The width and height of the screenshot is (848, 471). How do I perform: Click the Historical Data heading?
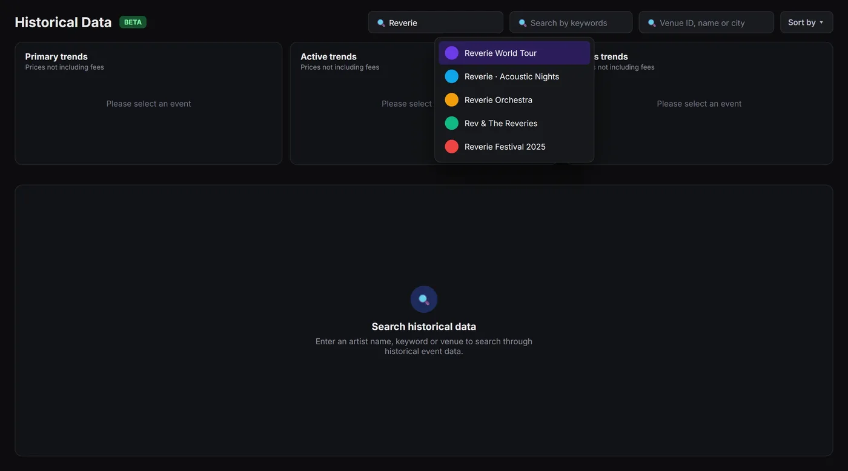click(63, 22)
